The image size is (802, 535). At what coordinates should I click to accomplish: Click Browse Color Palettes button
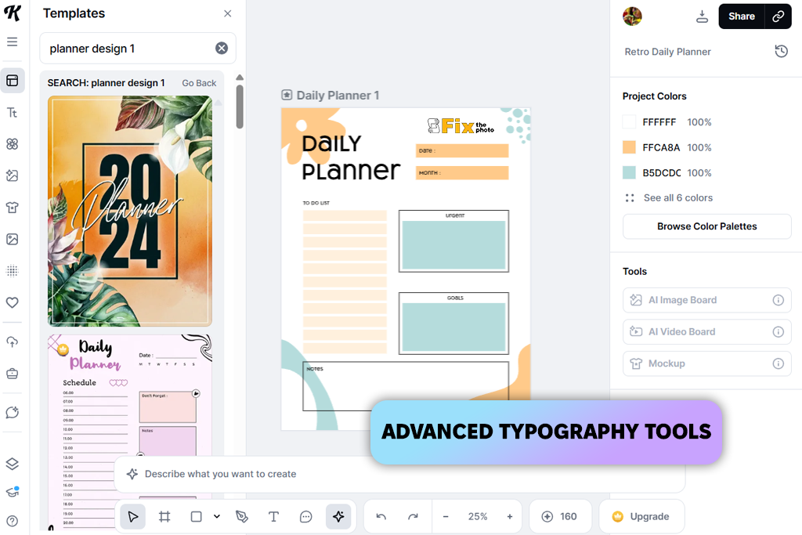pyautogui.click(x=707, y=226)
